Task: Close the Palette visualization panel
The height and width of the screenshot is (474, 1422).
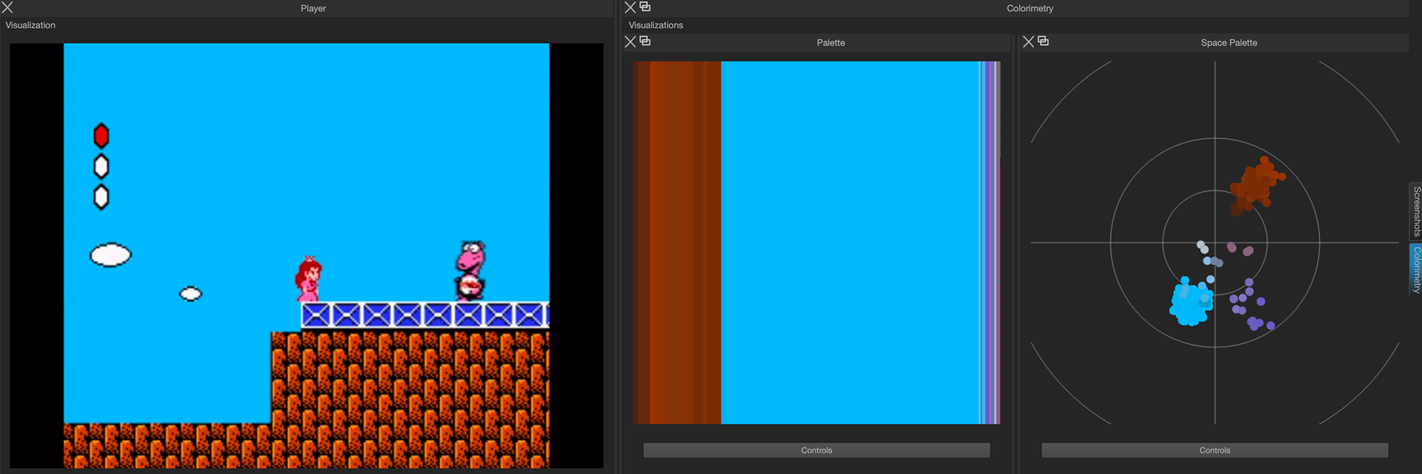Action: tap(630, 41)
